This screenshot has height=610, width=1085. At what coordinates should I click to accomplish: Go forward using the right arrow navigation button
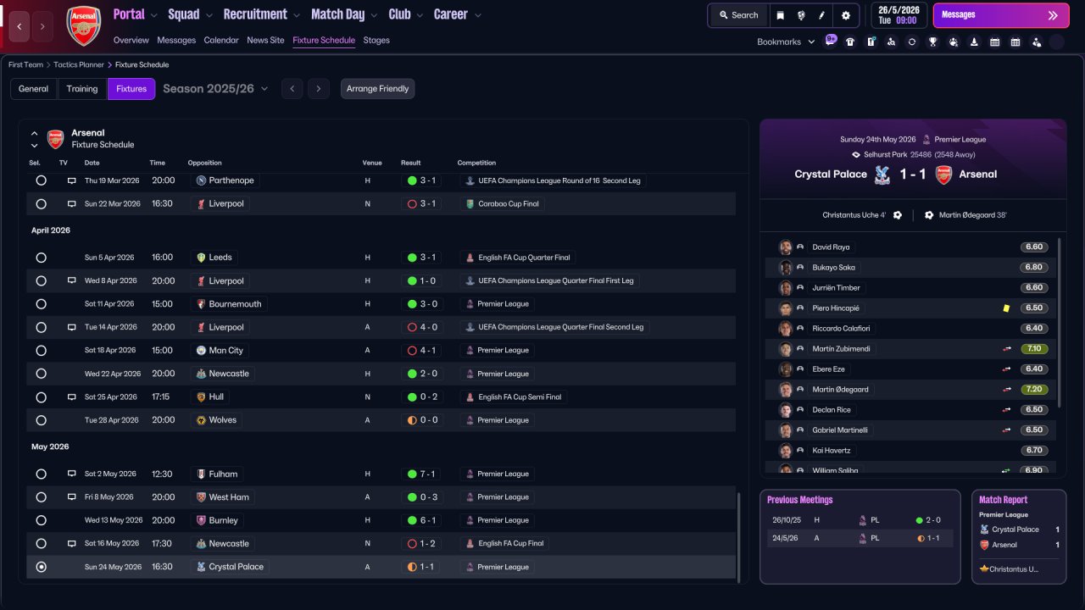coord(43,26)
